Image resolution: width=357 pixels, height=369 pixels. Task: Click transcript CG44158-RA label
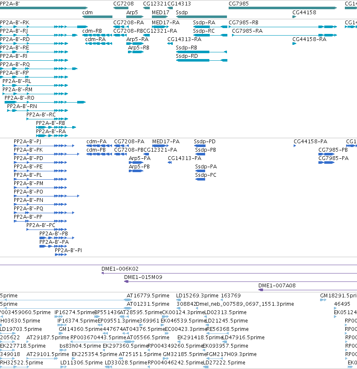(x=310, y=39)
